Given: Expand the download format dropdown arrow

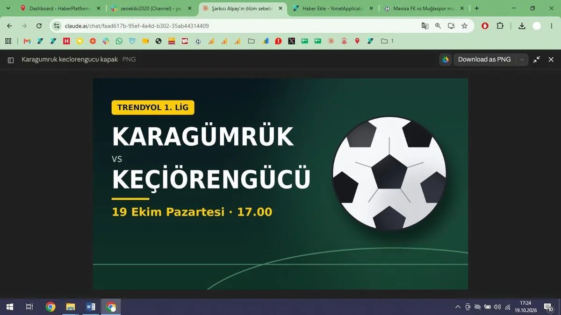Looking at the screenshot, I should (522, 59).
